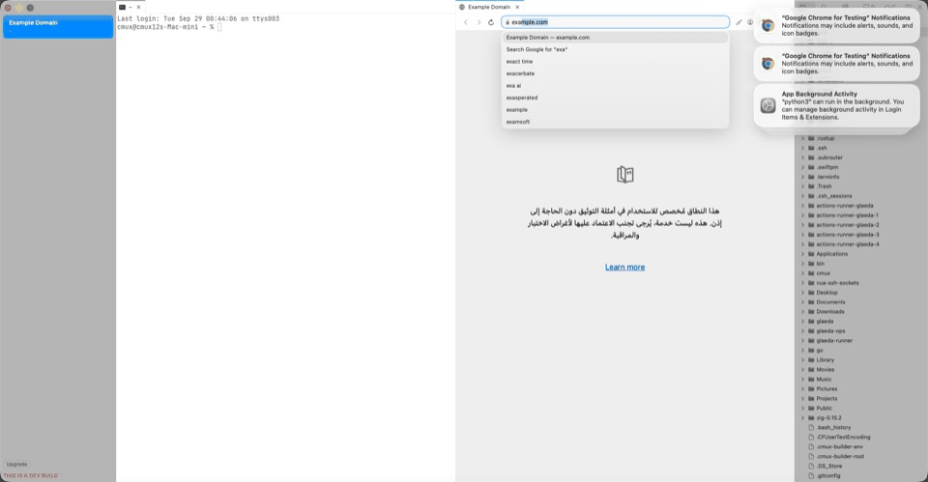Click the terminal icon on the ~ tab
This screenshot has width=928, height=482.
click(x=122, y=7)
